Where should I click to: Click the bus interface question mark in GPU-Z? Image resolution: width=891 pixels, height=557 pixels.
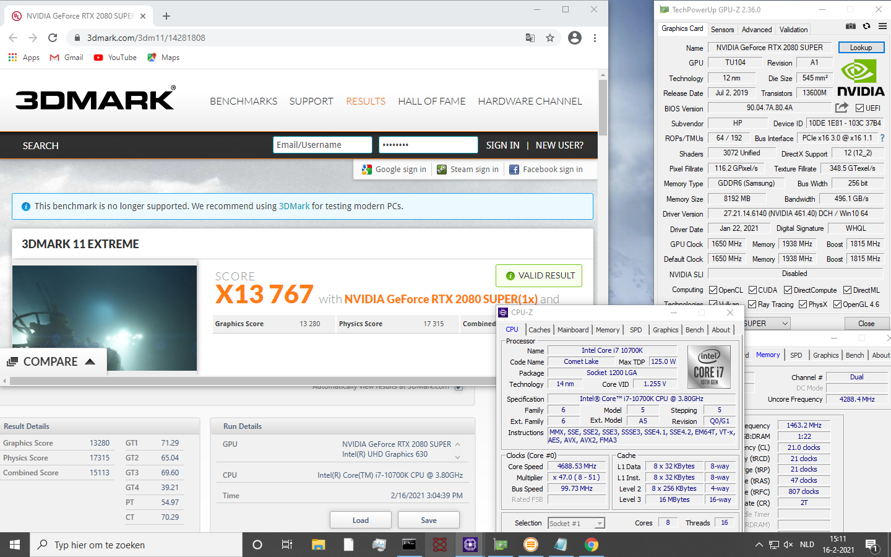coord(882,138)
